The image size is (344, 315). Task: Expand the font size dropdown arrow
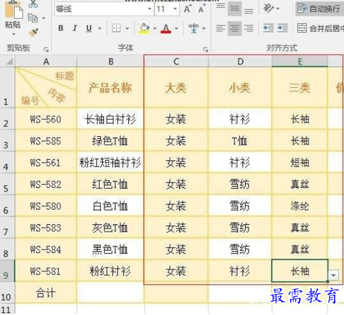click(x=175, y=9)
